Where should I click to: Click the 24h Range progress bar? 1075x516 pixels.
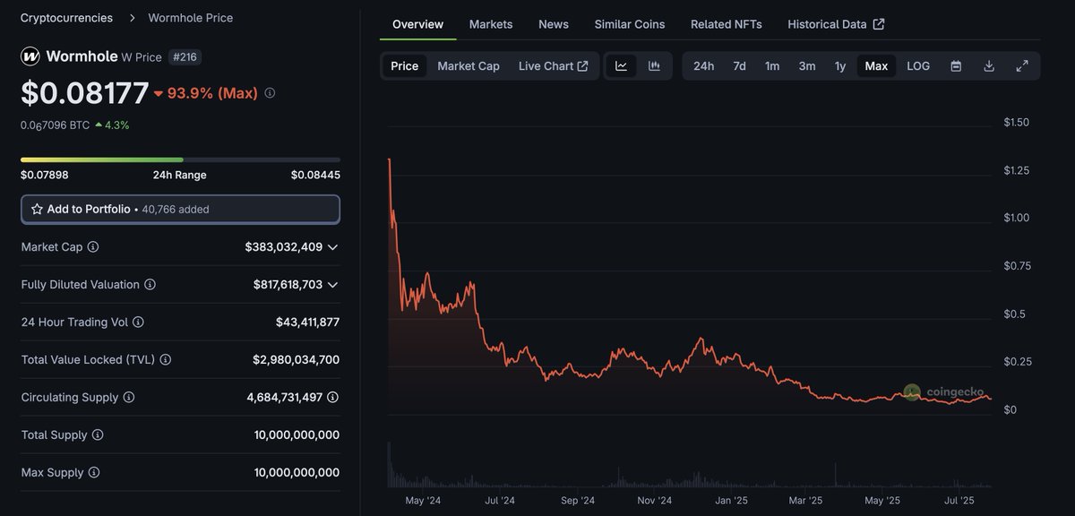(x=180, y=159)
